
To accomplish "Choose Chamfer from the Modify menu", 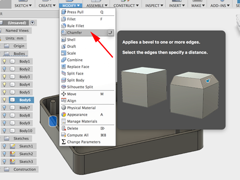I will click(x=87, y=33).
